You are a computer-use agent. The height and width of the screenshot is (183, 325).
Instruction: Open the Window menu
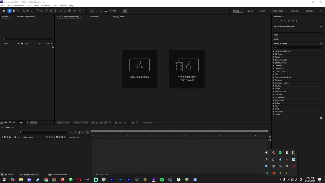click(63, 6)
